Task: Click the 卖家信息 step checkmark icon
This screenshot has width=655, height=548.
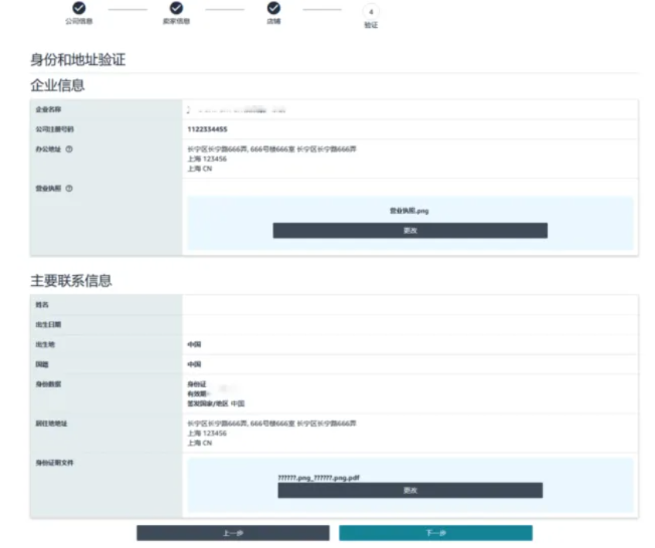Action: pos(176,8)
